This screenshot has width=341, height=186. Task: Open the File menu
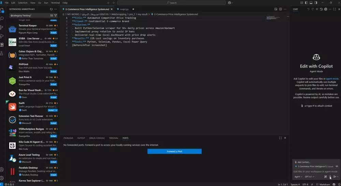coord(6,3)
